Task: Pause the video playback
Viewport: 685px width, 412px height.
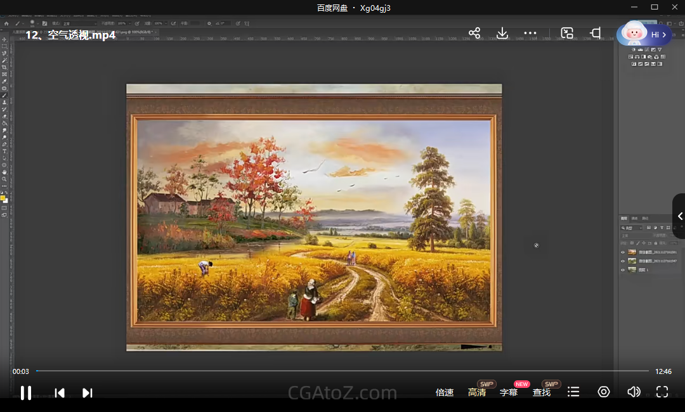Action: click(x=26, y=393)
